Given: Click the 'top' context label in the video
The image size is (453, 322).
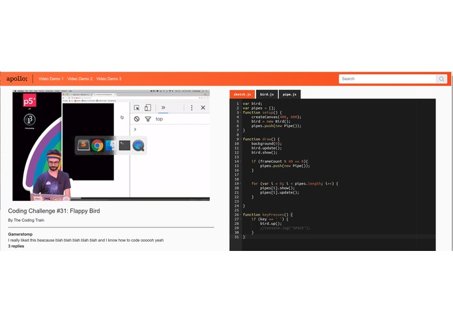Looking at the screenshot, I should (159, 119).
